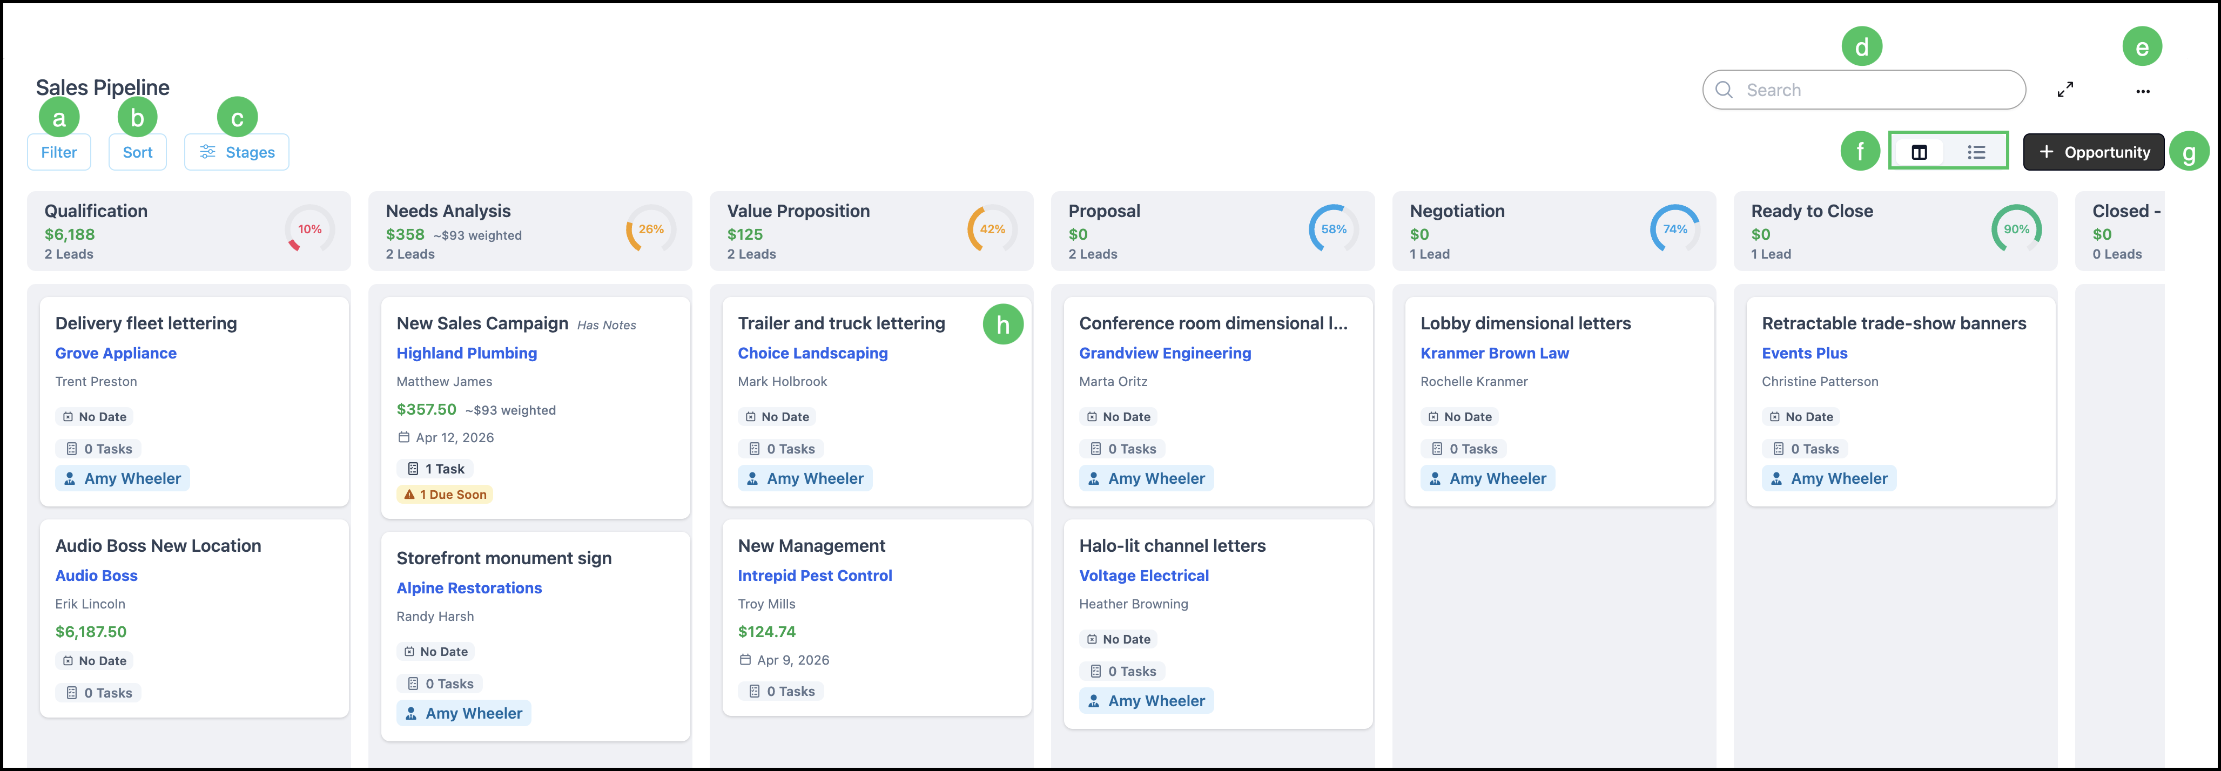Open the Grove Appliance company link
This screenshot has width=2221, height=771.
116,353
